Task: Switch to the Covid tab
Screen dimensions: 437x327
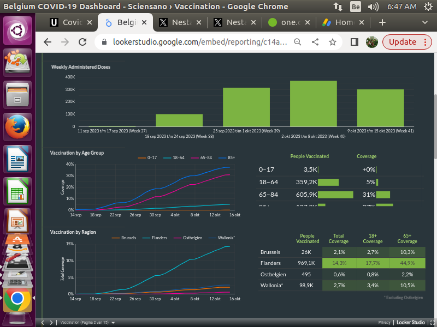Action: [x=68, y=22]
